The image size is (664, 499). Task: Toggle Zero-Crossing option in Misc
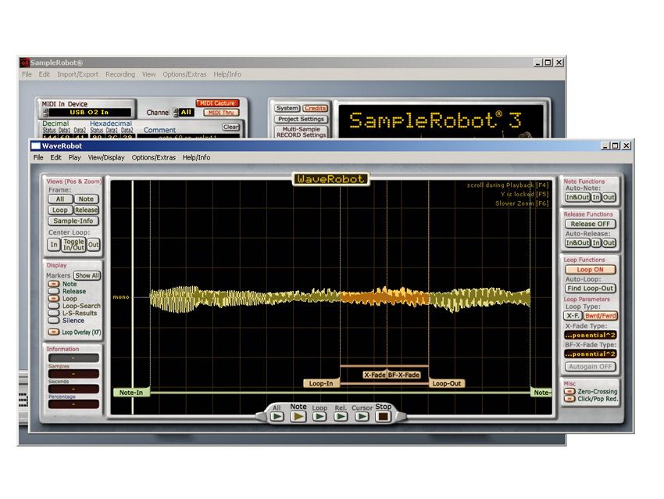570,391
